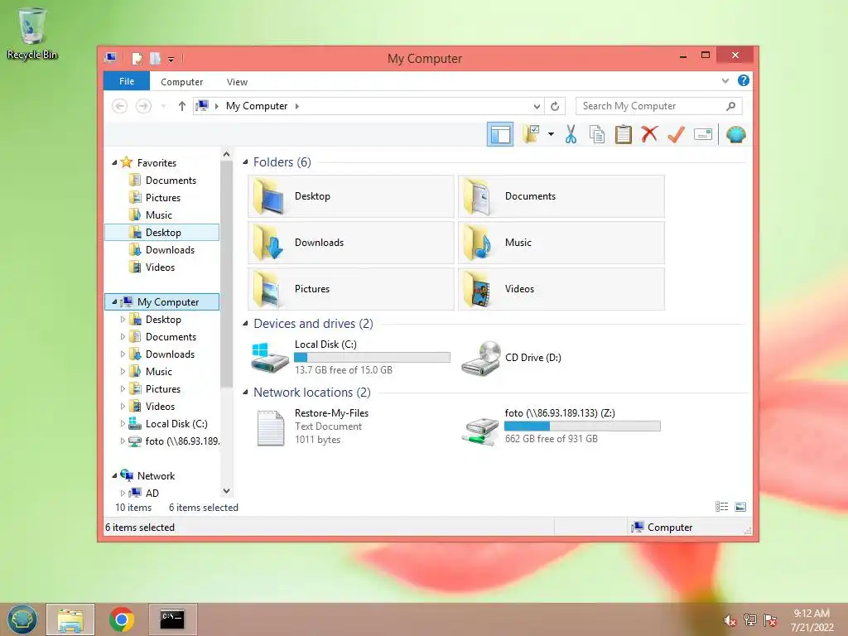The width and height of the screenshot is (848, 636).
Task: Click the quick access Properties icon in title bar
Action: tap(137, 59)
